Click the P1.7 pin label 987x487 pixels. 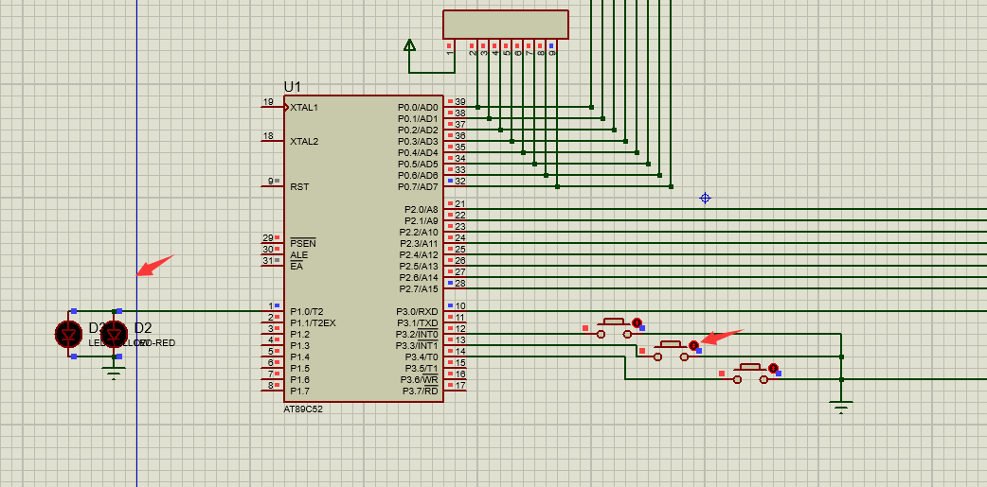(299, 391)
